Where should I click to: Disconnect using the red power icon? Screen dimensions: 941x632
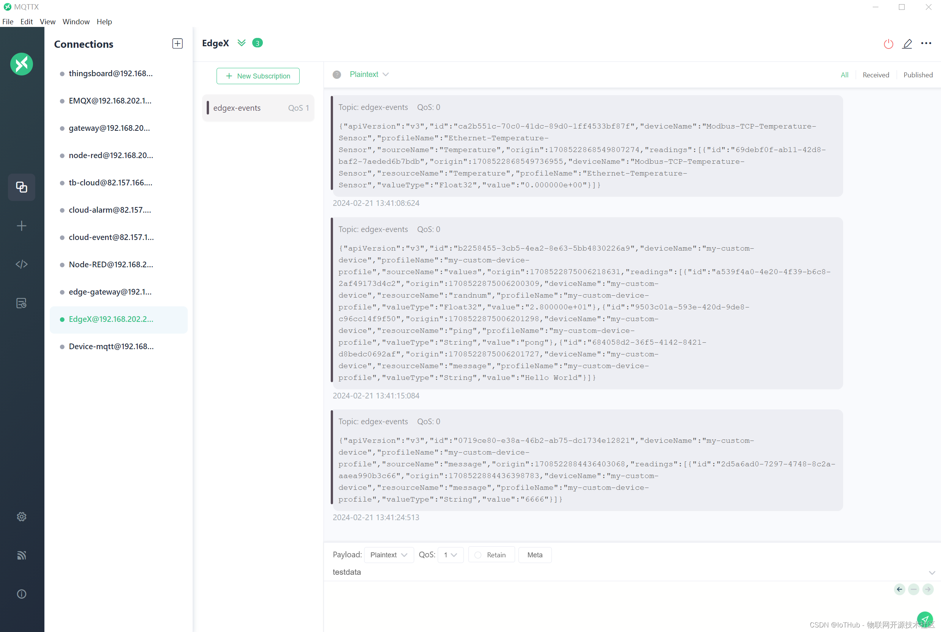[x=889, y=44]
